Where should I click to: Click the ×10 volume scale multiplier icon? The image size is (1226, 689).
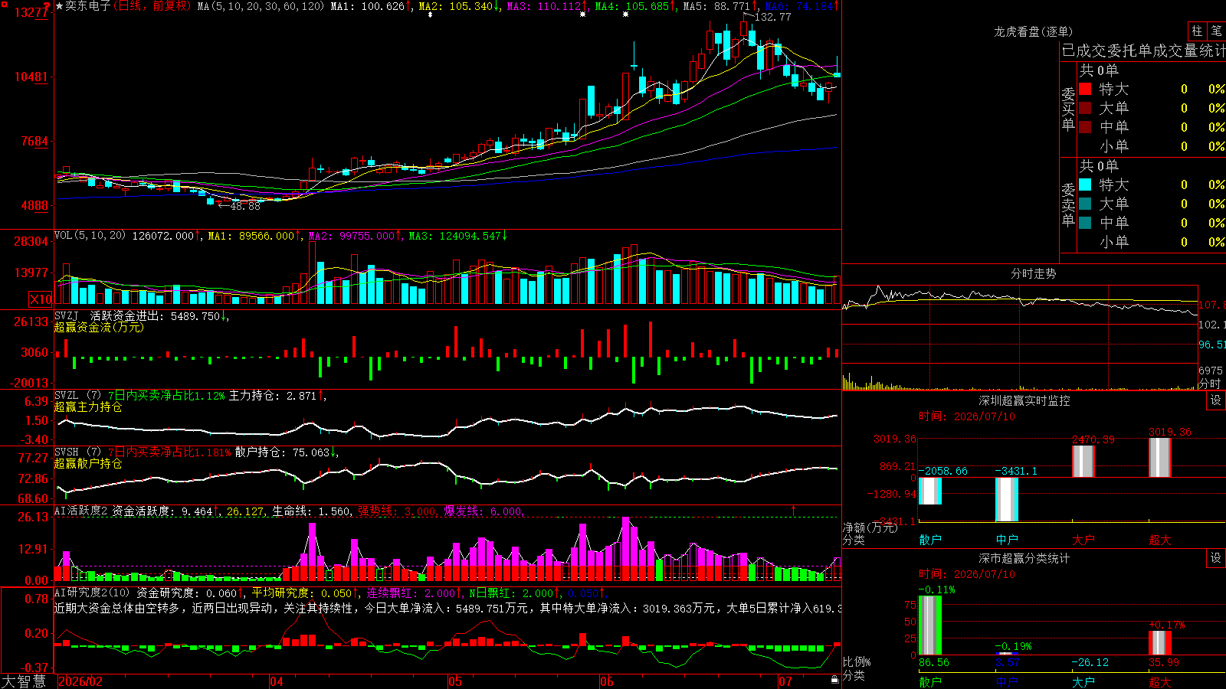41,299
